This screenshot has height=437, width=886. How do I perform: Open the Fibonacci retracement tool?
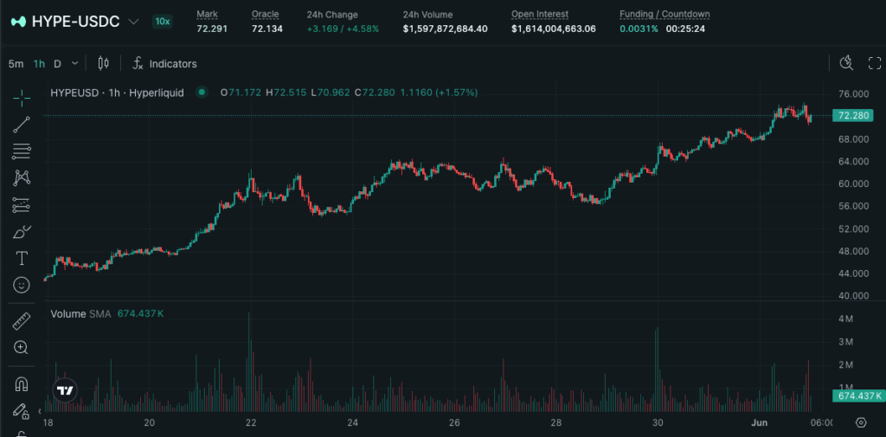(x=22, y=151)
